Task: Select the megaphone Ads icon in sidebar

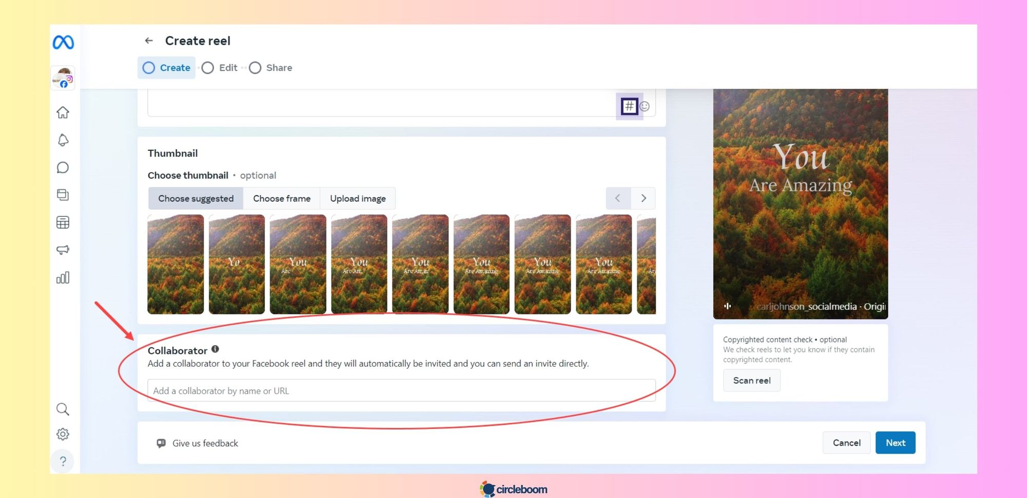Action: 63,250
